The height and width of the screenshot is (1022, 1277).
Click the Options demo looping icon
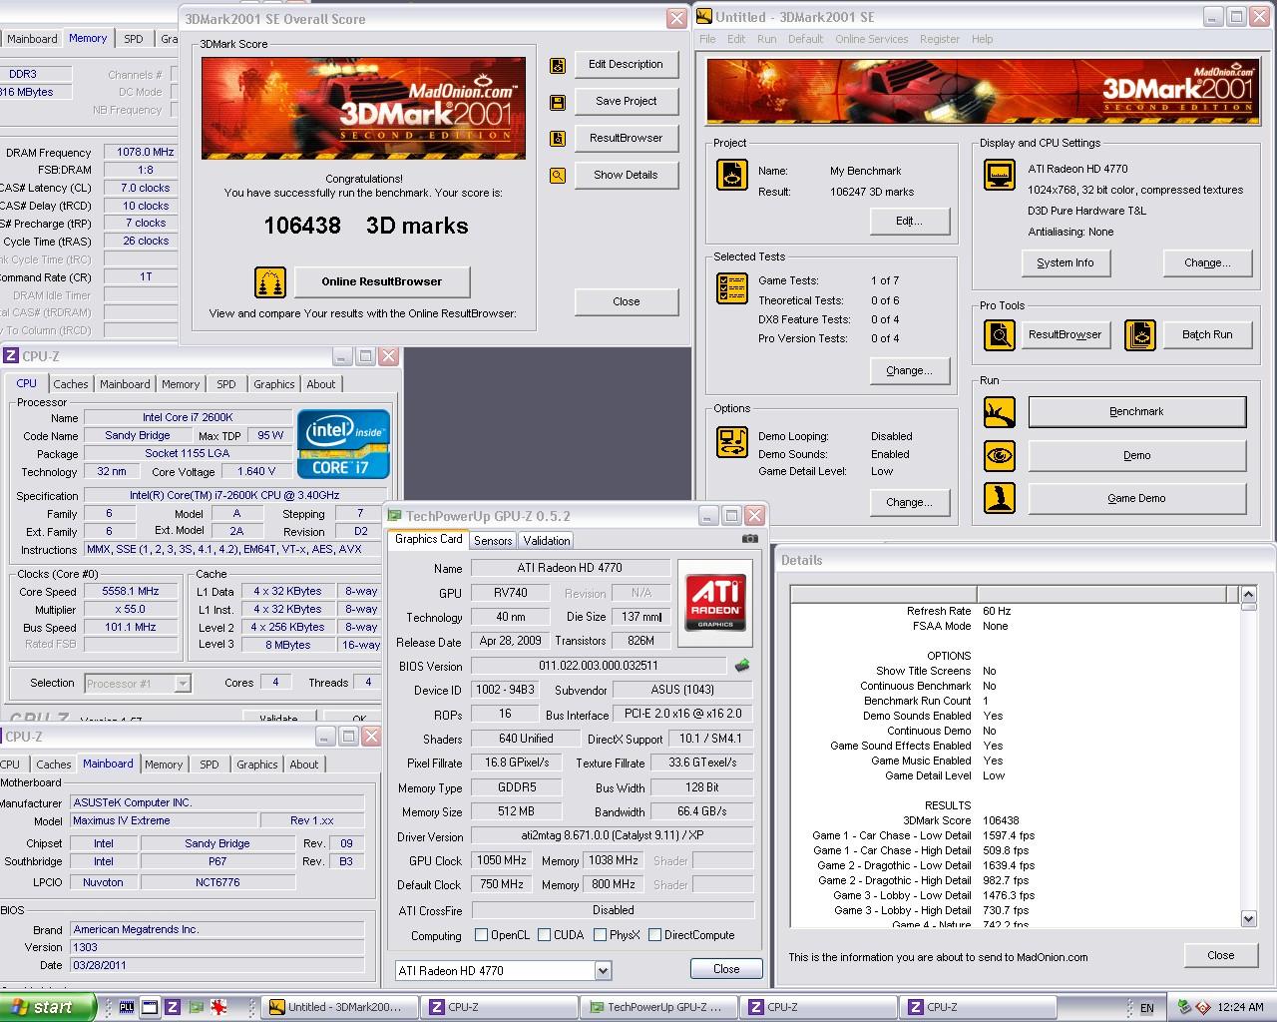point(732,442)
